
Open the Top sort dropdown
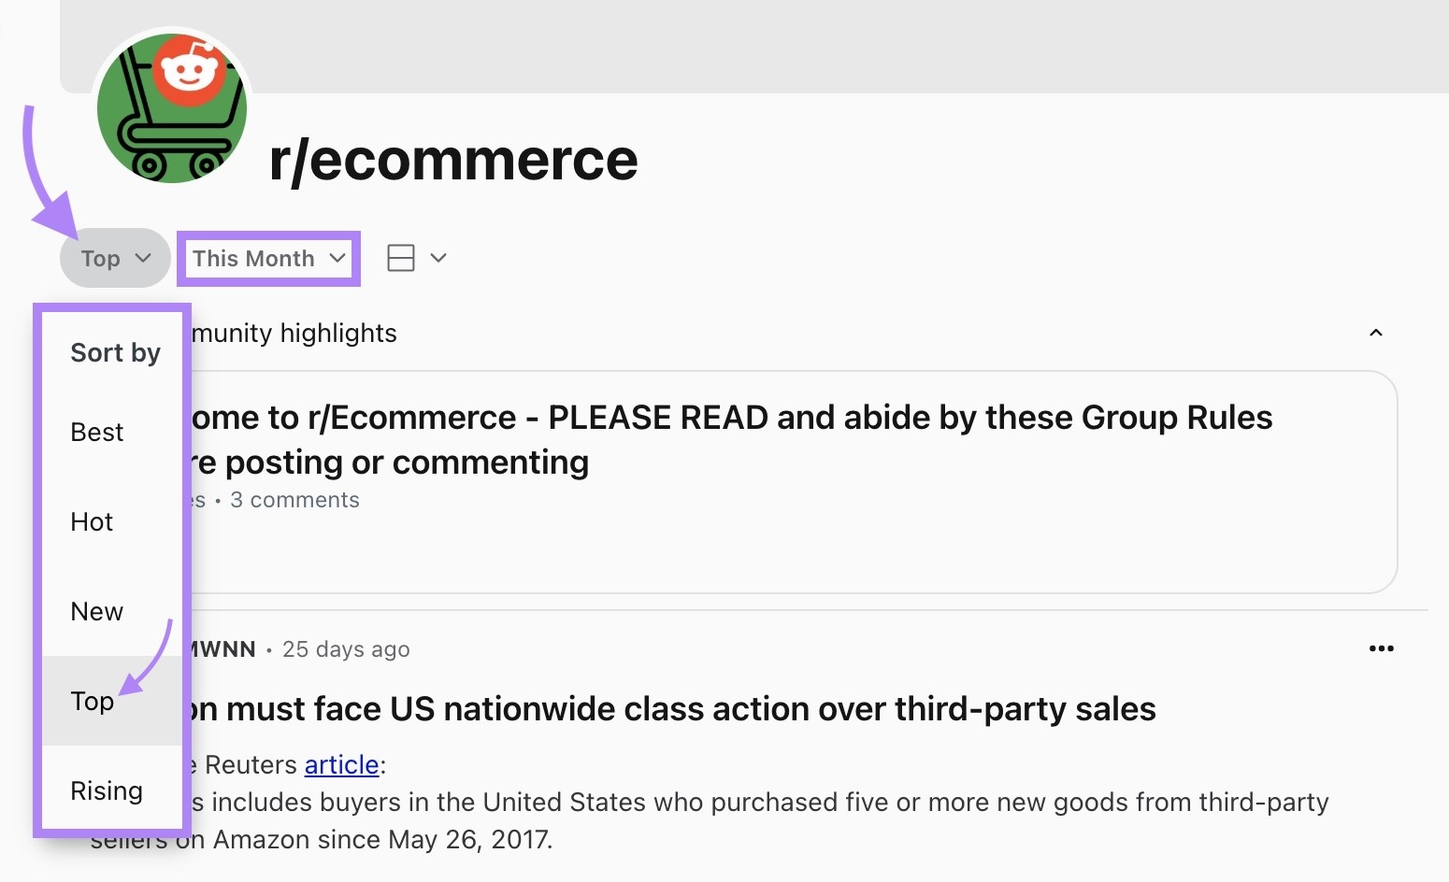click(114, 258)
